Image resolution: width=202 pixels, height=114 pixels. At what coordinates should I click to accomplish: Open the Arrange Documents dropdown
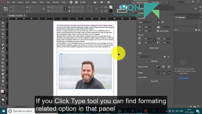(110, 2)
